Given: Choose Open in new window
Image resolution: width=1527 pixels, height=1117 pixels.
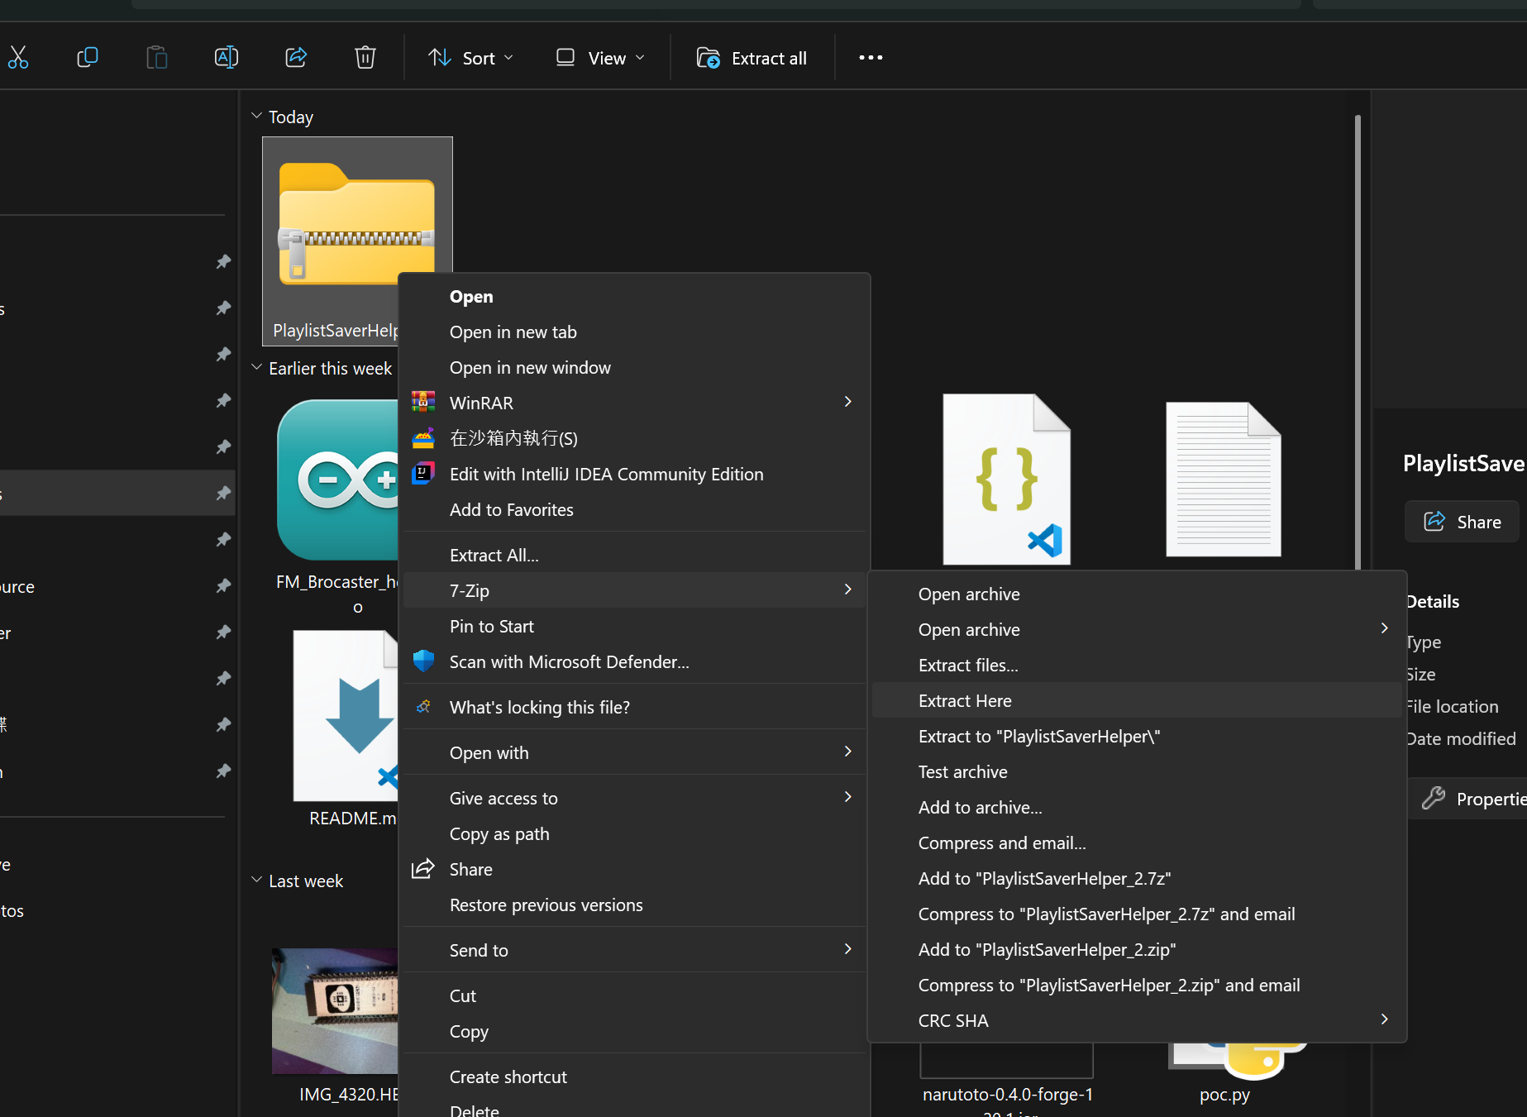Looking at the screenshot, I should click(633, 367).
